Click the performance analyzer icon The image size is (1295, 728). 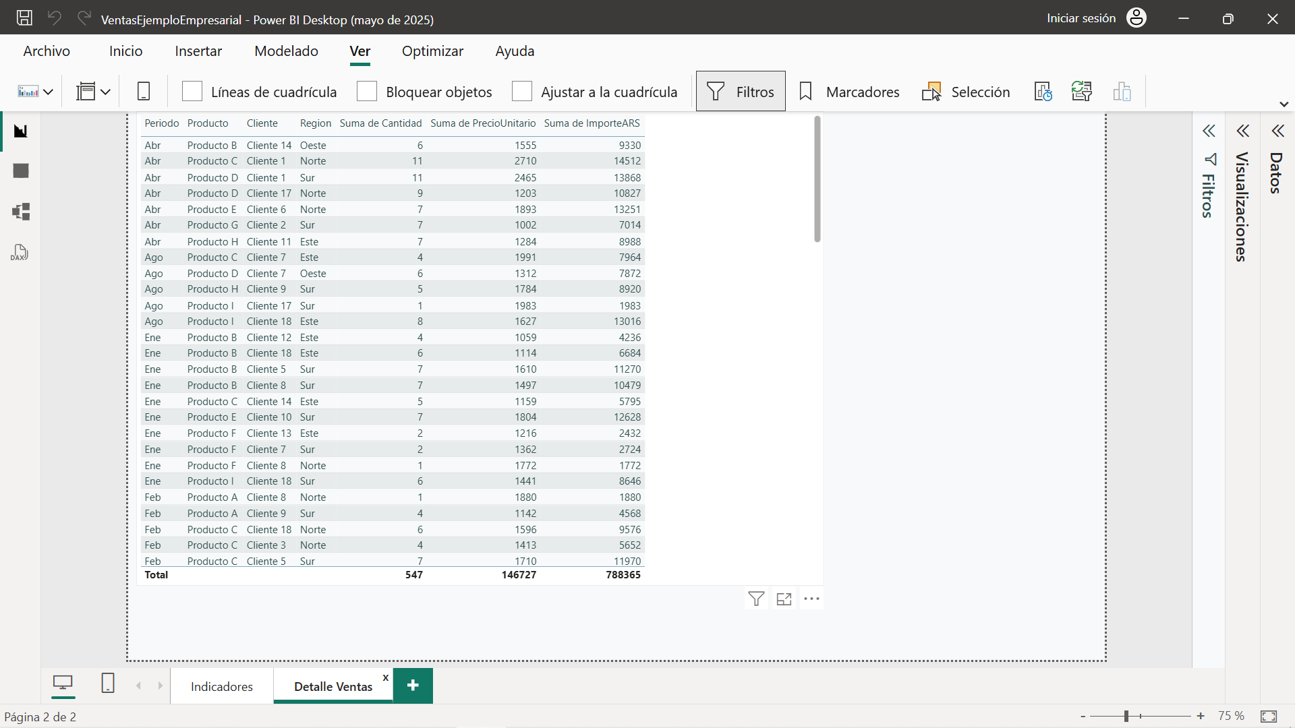point(1043,92)
